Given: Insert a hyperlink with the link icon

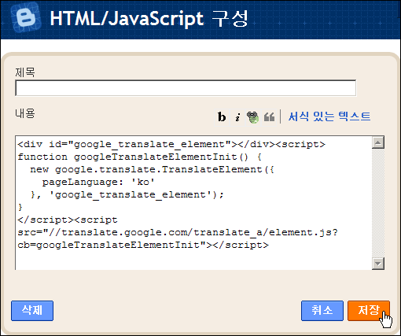Looking at the screenshot, I should (253, 117).
